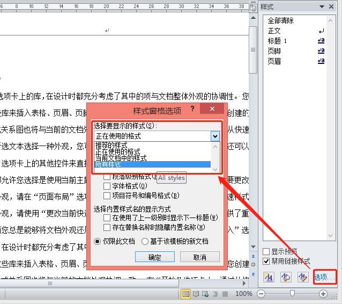Click the help question mark in dialog
Screen dimensions: 342x304
click(x=192, y=108)
